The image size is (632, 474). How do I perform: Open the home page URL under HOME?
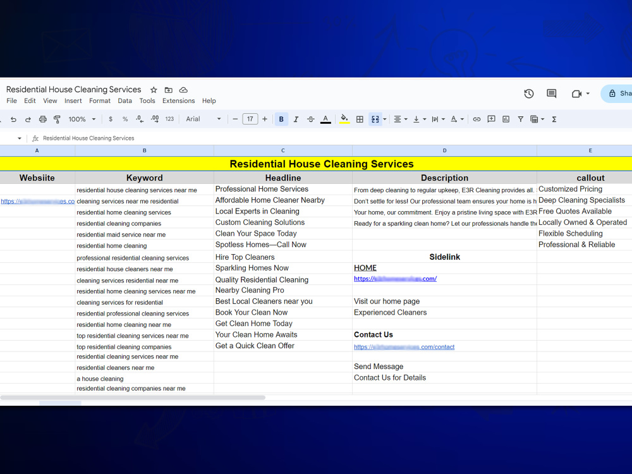tap(396, 279)
